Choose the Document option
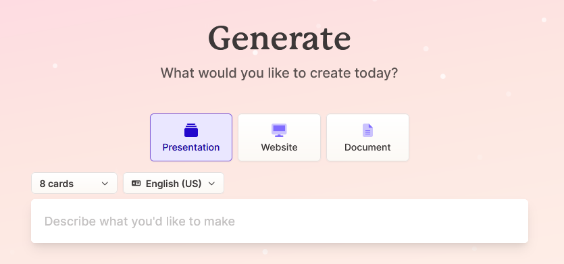The height and width of the screenshot is (264, 564). coord(367,137)
